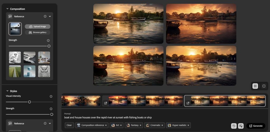270x132 pixels.
Task: Switch to grid view layout
Action: 255,86
